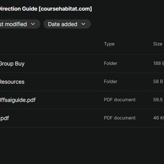Screen dimensions: 164x164
Task: Click empty area below the file list
Action: (82, 146)
